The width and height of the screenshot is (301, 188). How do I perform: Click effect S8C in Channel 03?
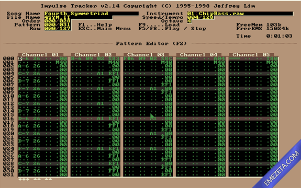coord(166,58)
